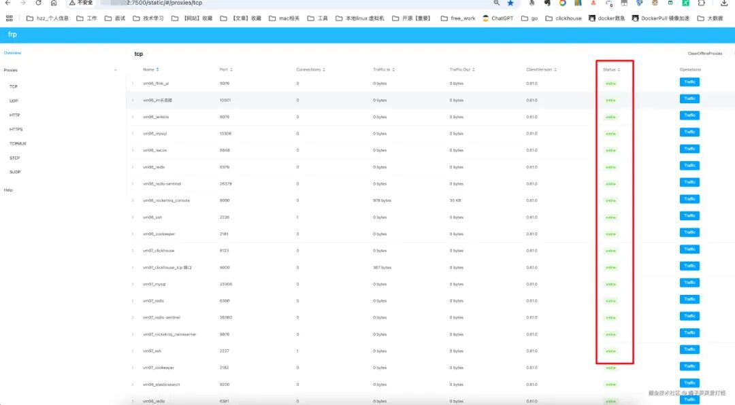Click the bookmark star in the address bar
Image resolution: width=735 pixels, height=405 pixels.
point(510,3)
